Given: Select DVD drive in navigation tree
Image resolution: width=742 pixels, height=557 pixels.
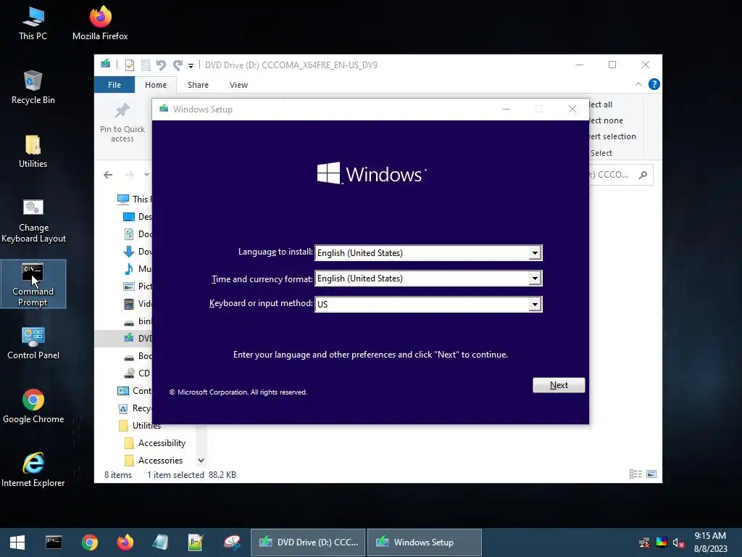Looking at the screenshot, I should coord(138,338).
